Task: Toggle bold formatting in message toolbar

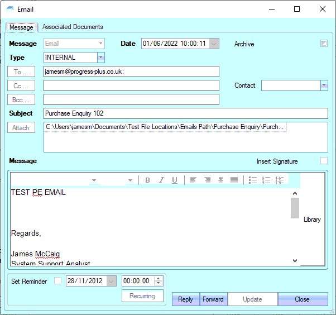Action: [147, 180]
